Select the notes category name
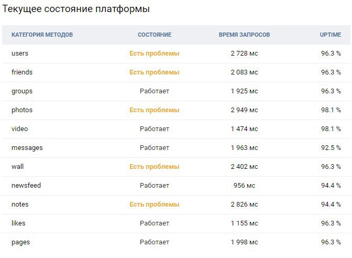The image size is (352, 258). click(20, 205)
